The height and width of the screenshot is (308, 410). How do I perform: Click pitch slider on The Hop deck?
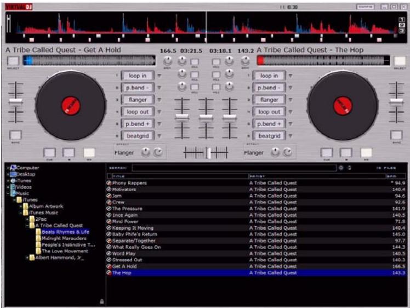[x=396, y=101]
